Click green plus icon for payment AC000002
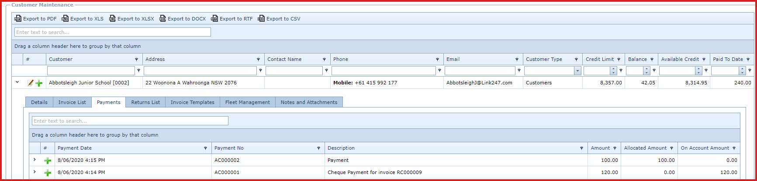757x181 pixels. pos(48,161)
